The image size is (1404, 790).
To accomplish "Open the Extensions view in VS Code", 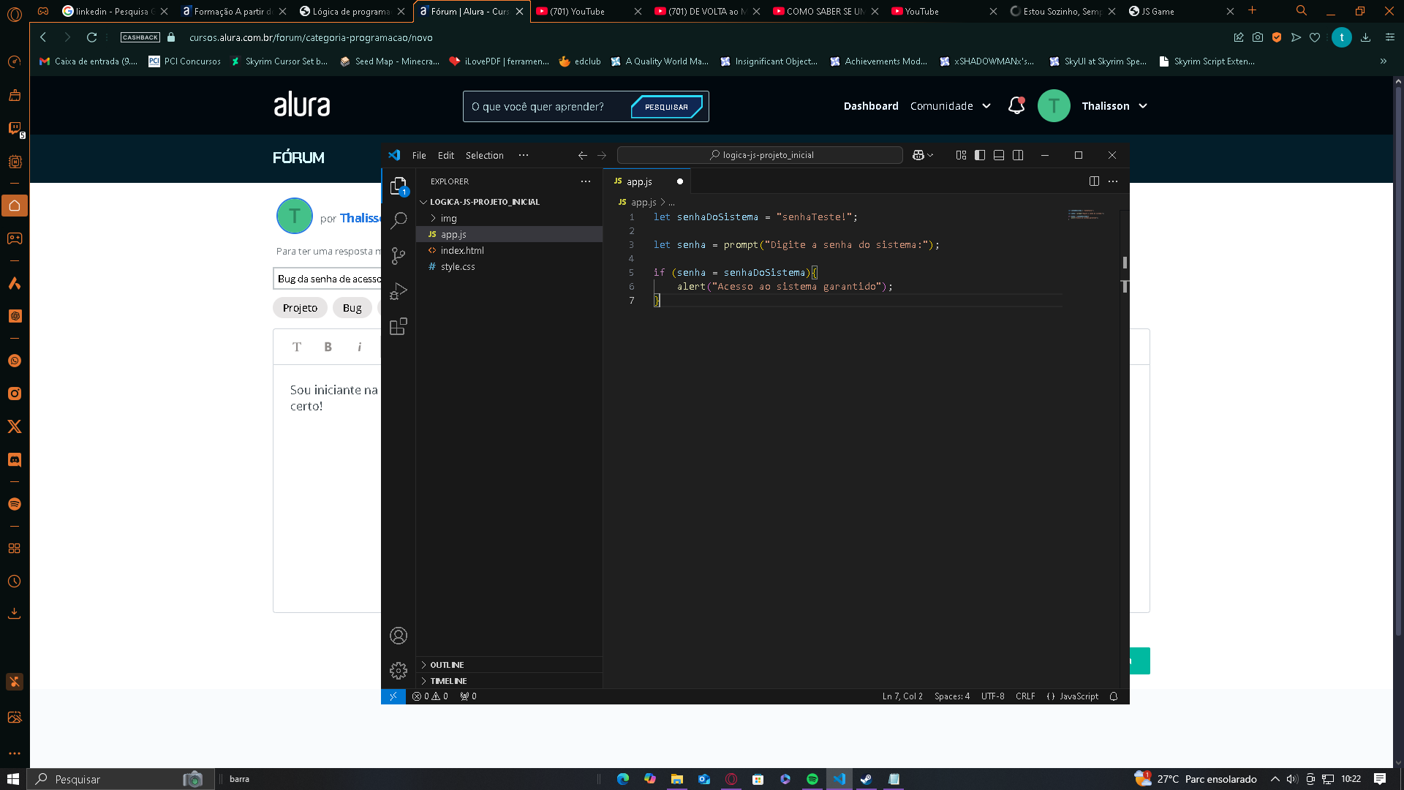I will pyautogui.click(x=399, y=326).
